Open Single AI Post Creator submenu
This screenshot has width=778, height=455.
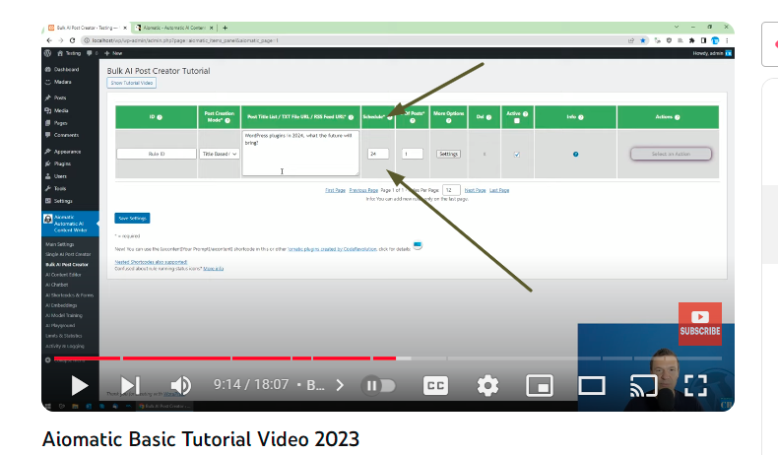click(x=68, y=254)
